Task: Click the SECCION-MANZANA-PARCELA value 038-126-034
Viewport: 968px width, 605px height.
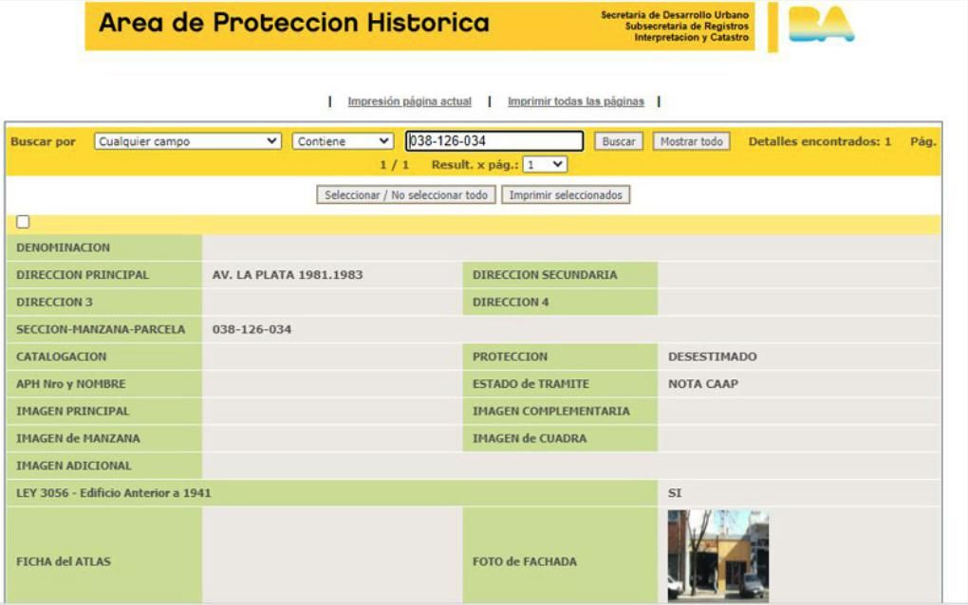Action: 251,329
